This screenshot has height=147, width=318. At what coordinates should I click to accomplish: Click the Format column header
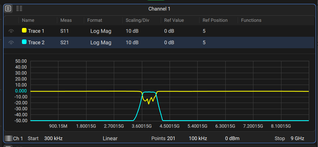[x=95, y=20]
